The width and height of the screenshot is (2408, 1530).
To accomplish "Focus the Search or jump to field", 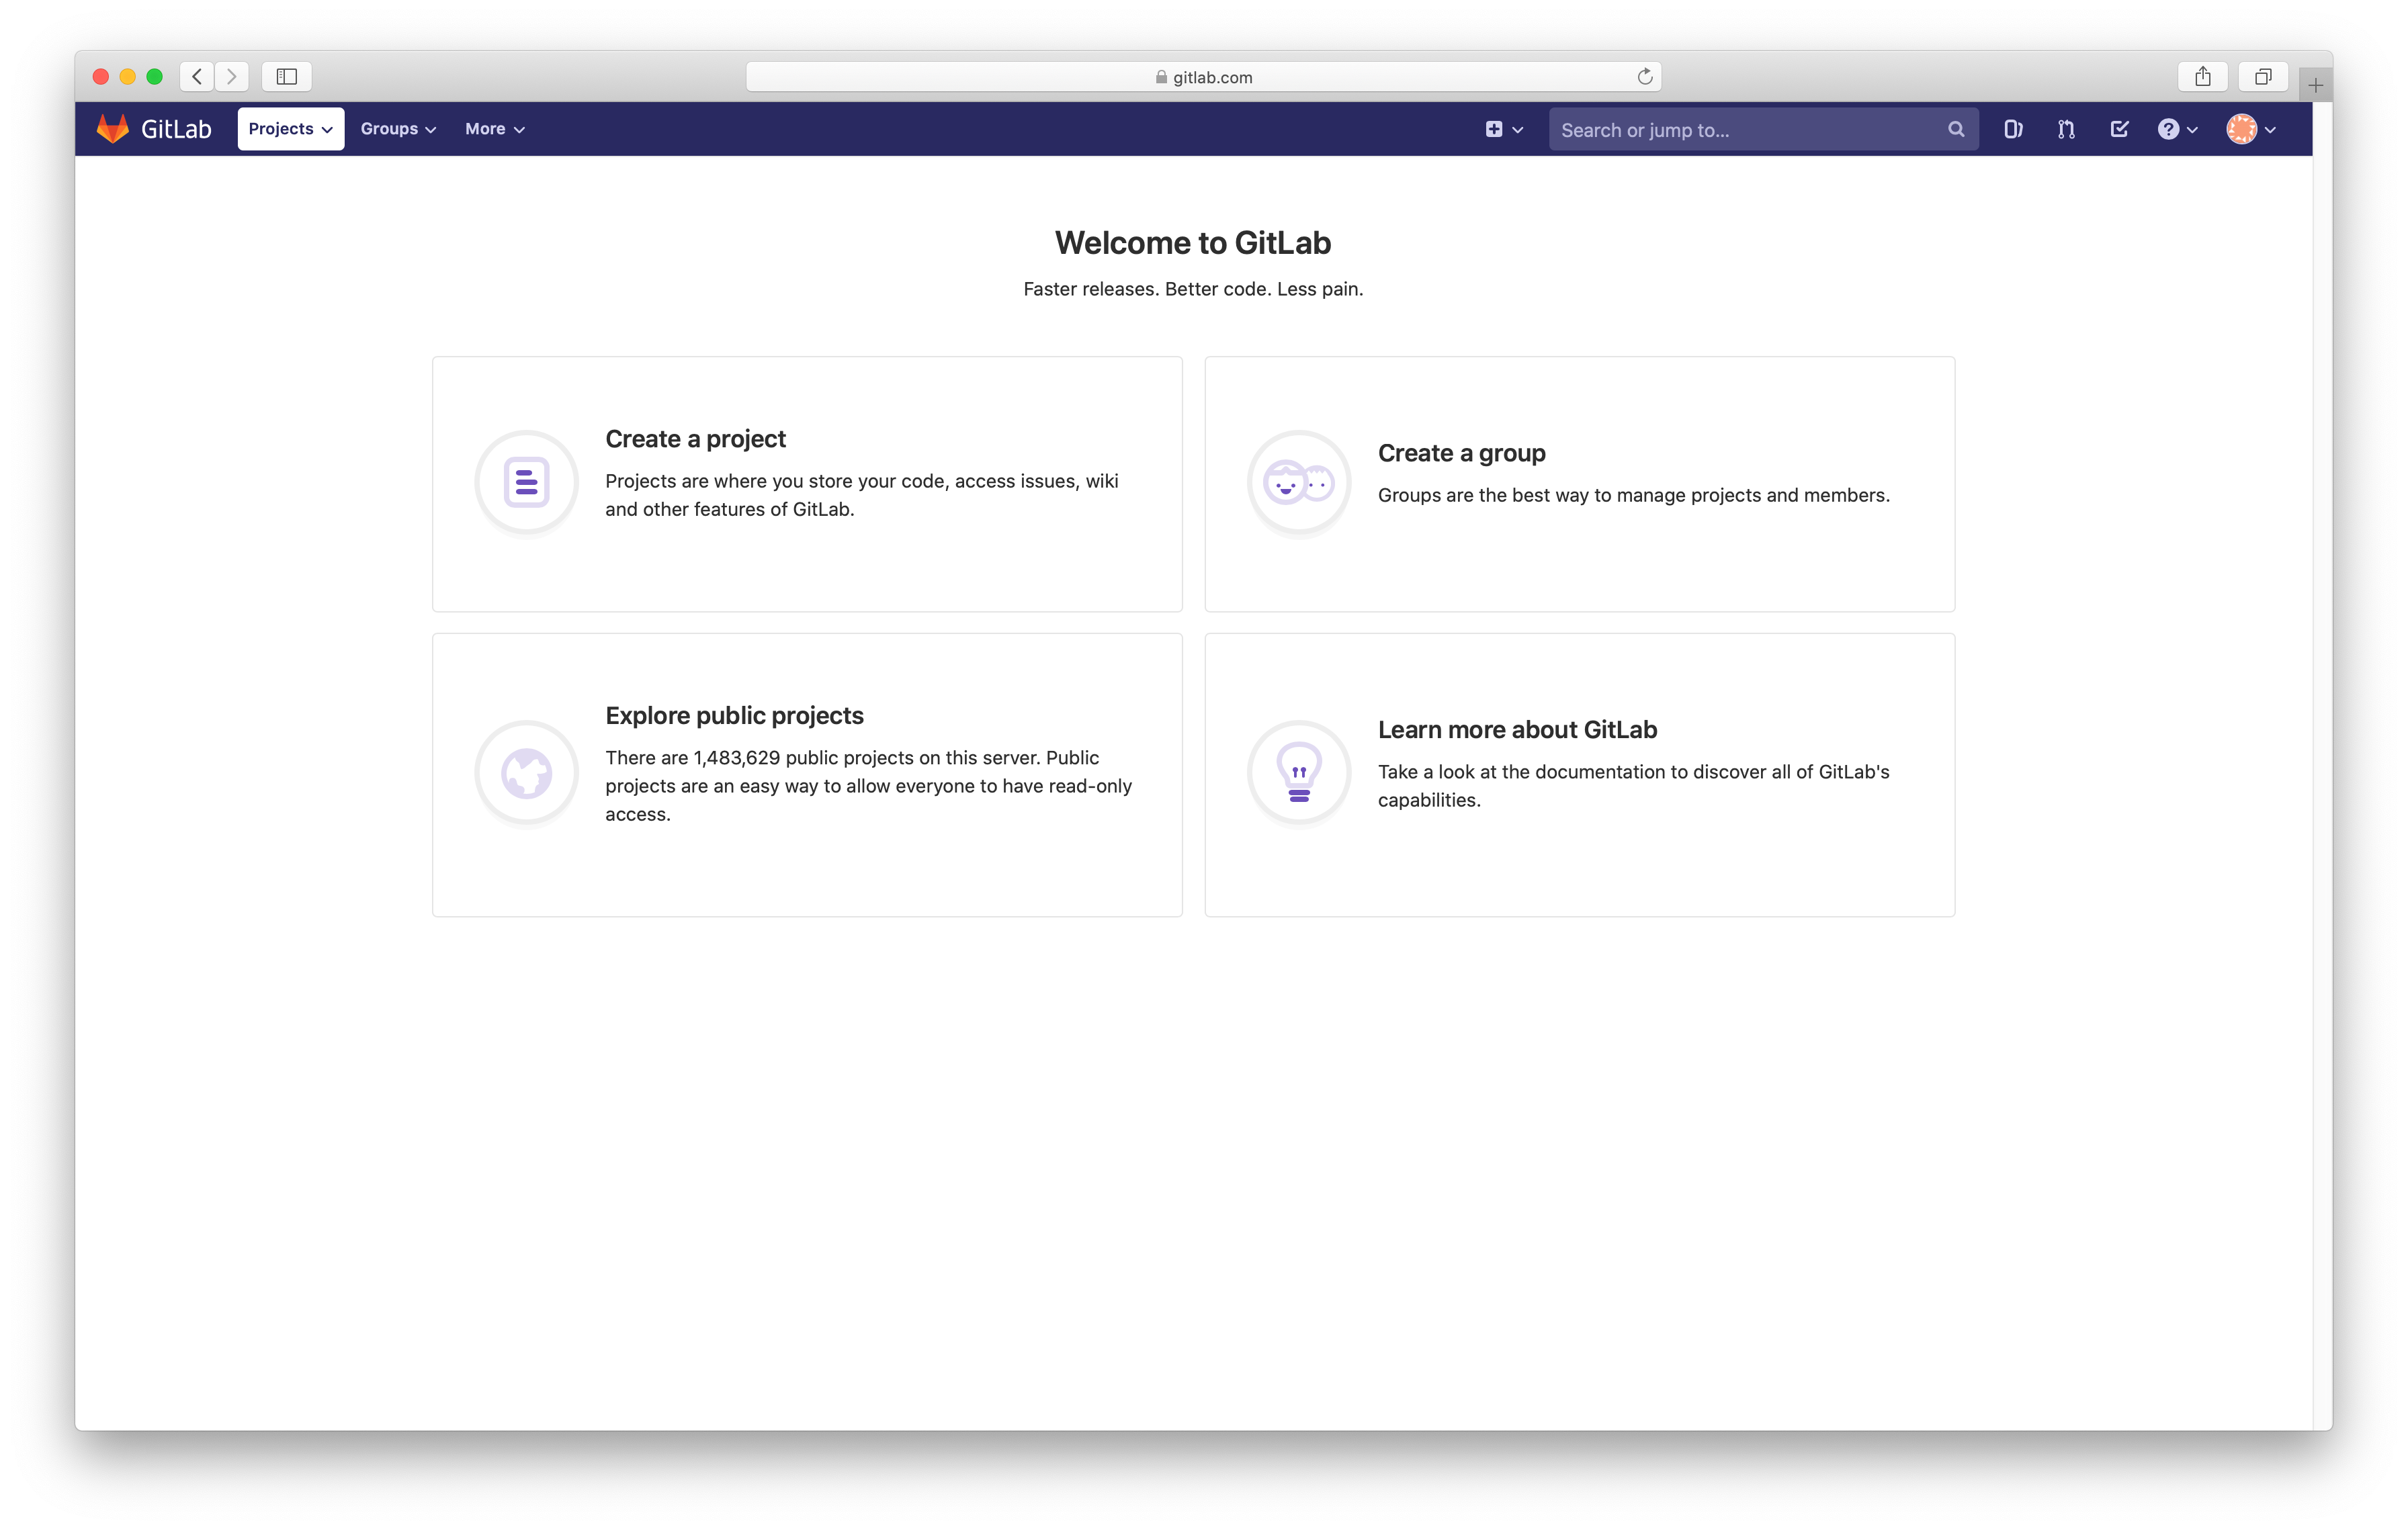I will pos(1763,129).
